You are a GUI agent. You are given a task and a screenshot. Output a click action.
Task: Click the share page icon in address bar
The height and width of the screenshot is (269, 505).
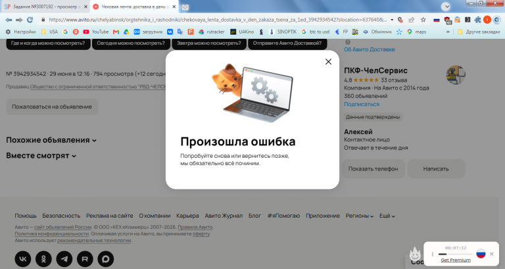411,20
